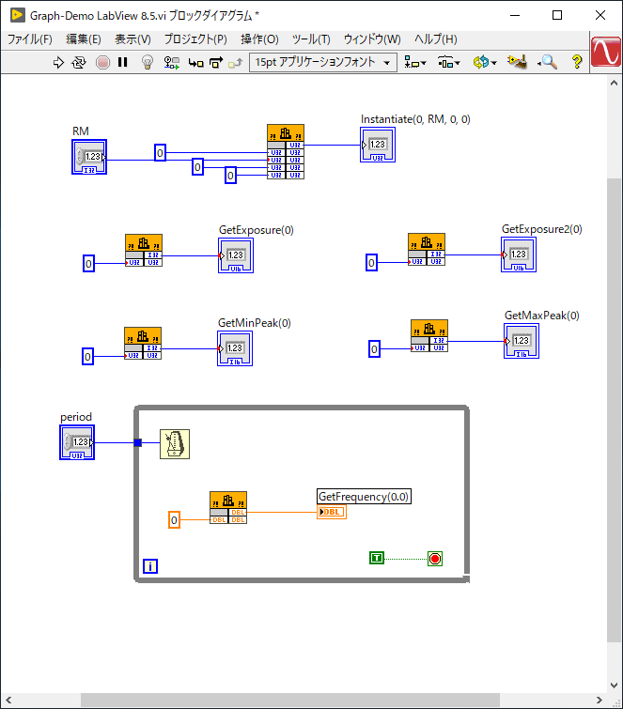
Task: Select the Instantiate indicator terminal
Action: click(378, 145)
